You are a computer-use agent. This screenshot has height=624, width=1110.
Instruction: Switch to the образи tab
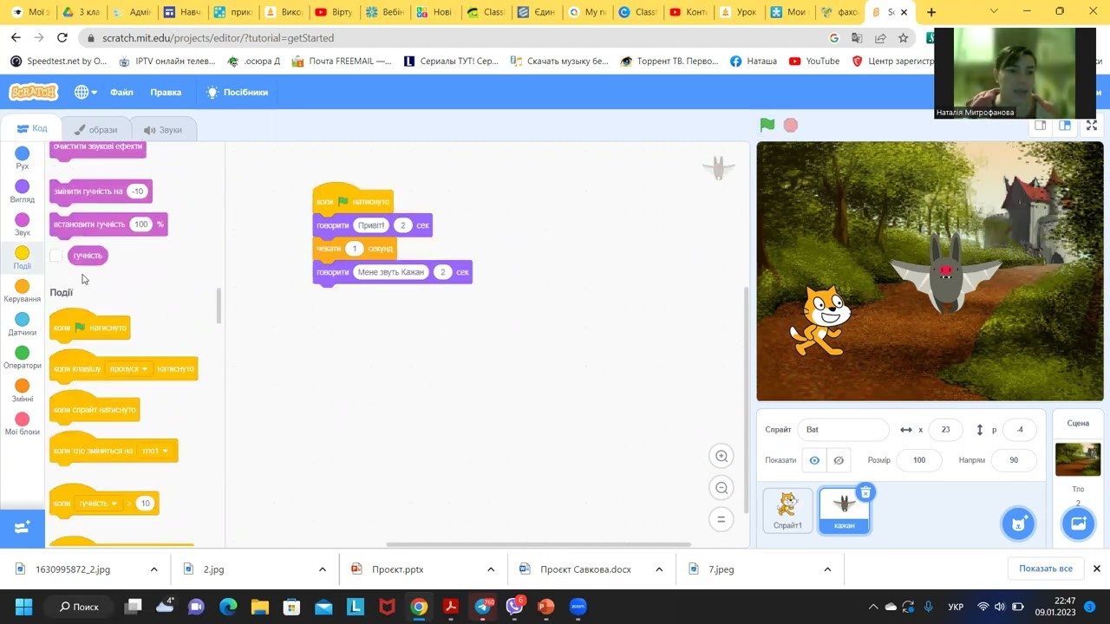[95, 129]
